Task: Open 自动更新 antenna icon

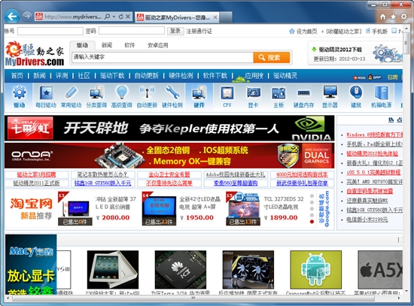Action: click(x=147, y=96)
